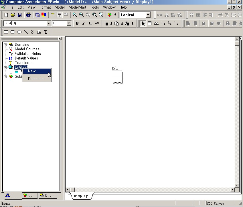Pick the Complete sub-category tool
Screen dimensions: 243x207
pyautogui.click(x=156, y=23)
